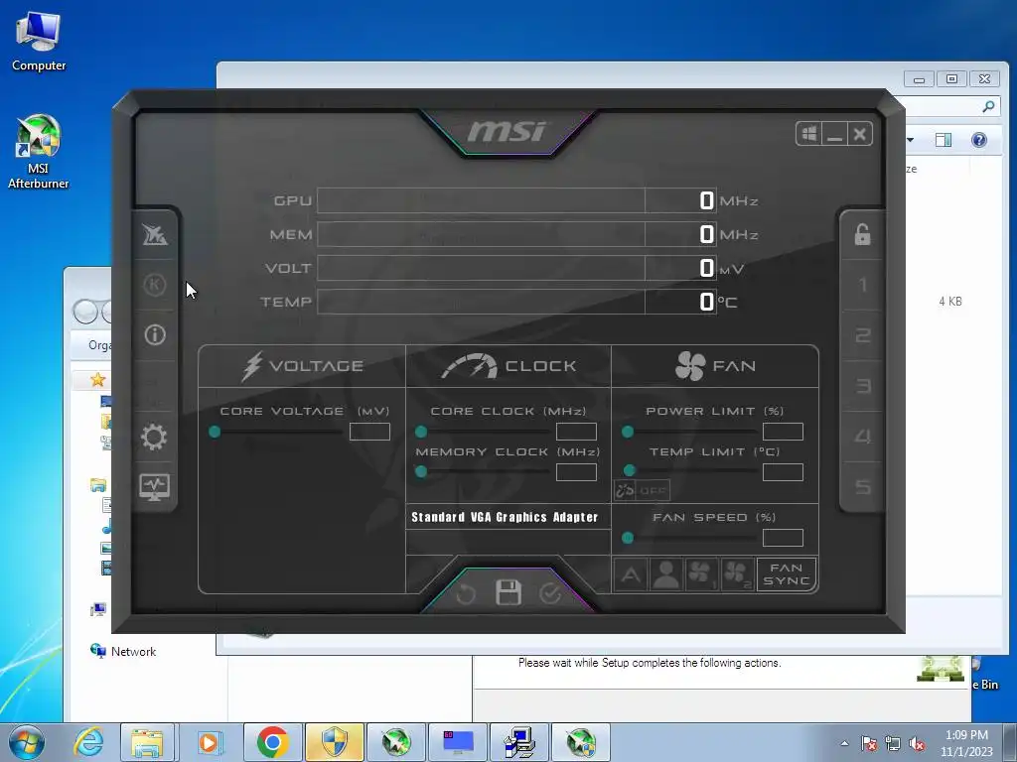
Task: Toggle the profile lock padlock icon
Action: tap(862, 234)
